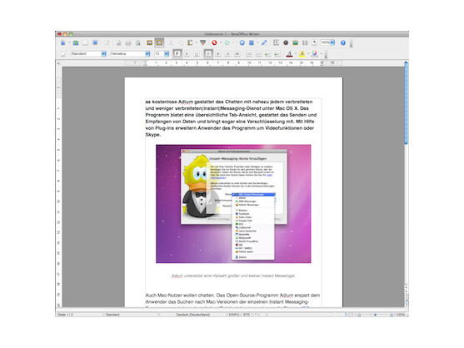The width and height of the screenshot is (464, 348).
Task: Enable centered text alignment
Action: [217, 54]
